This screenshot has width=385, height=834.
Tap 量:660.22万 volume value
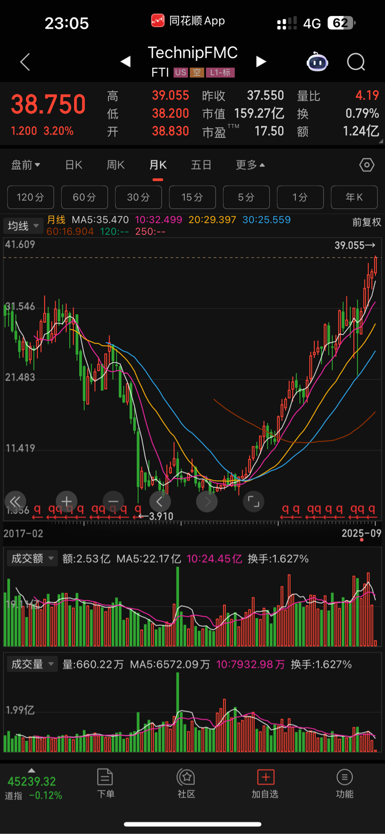(x=93, y=664)
